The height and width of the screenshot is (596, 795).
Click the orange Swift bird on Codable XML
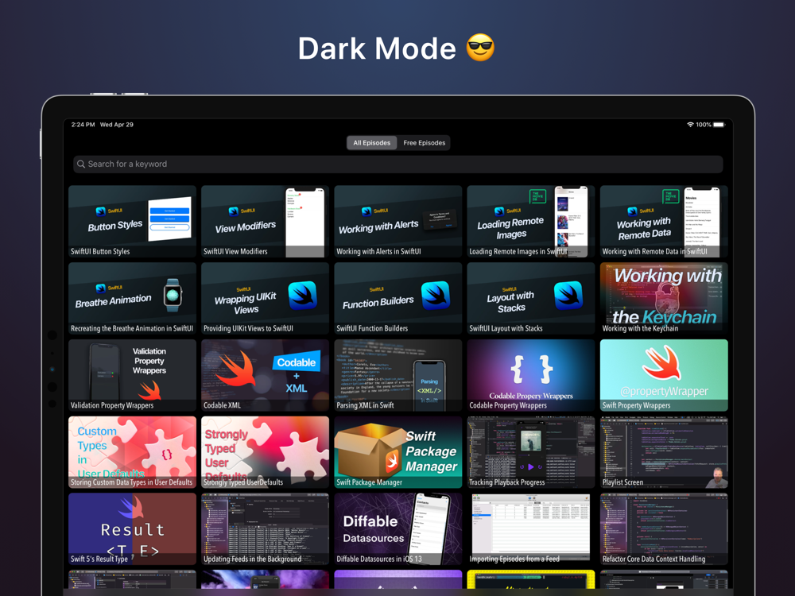pos(235,371)
